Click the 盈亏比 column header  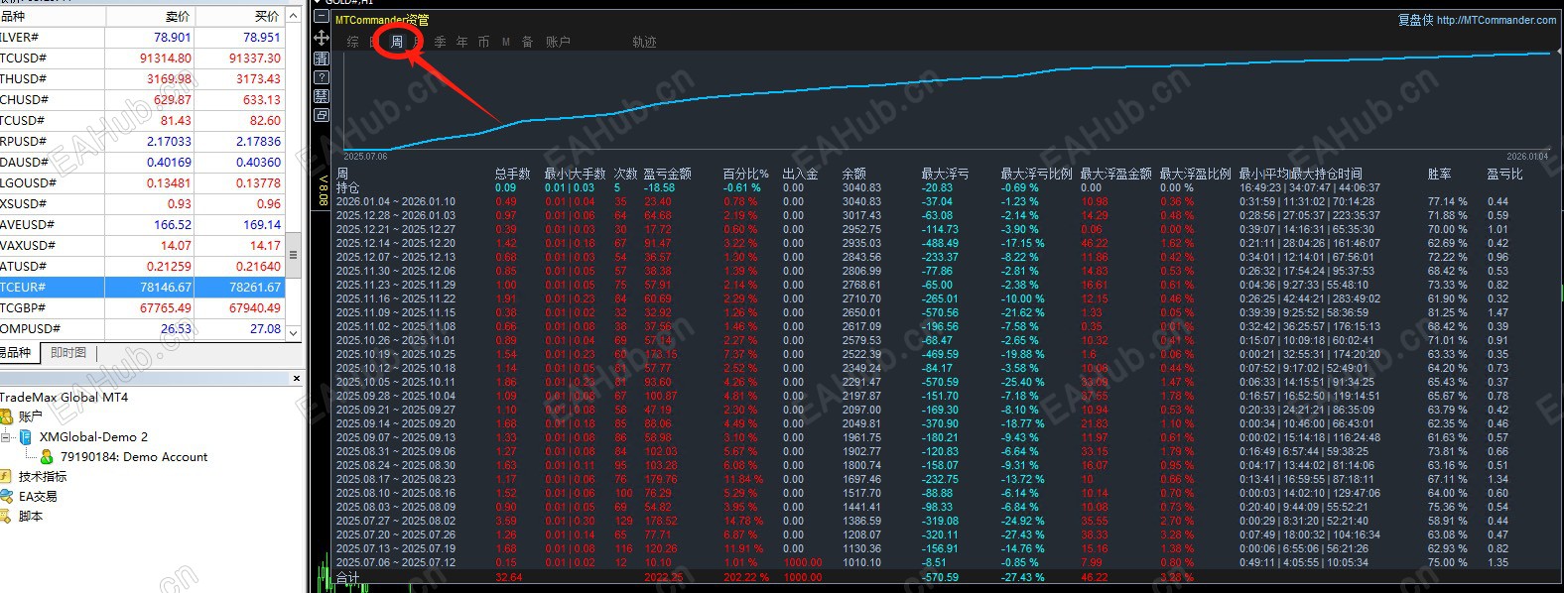point(1505,174)
